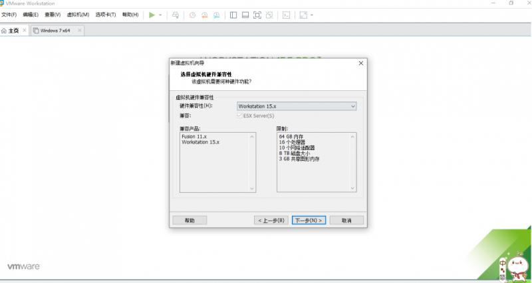Toggle the thumbnail bar view icon
Screen dimensions: 532x283
tap(245, 15)
